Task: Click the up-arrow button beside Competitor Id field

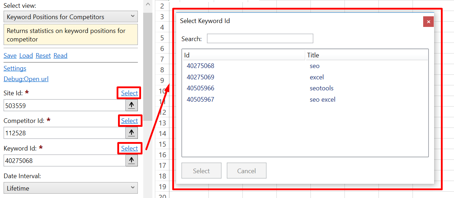Action: click(131, 133)
